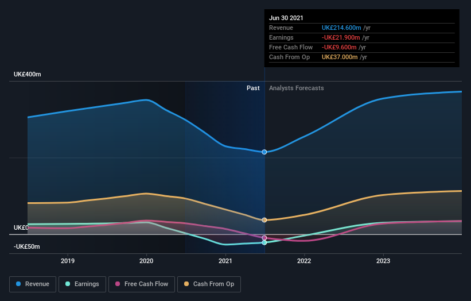Click the 2021 x-axis label
Screen dimensions: 471x301
(x=225, y=261)
